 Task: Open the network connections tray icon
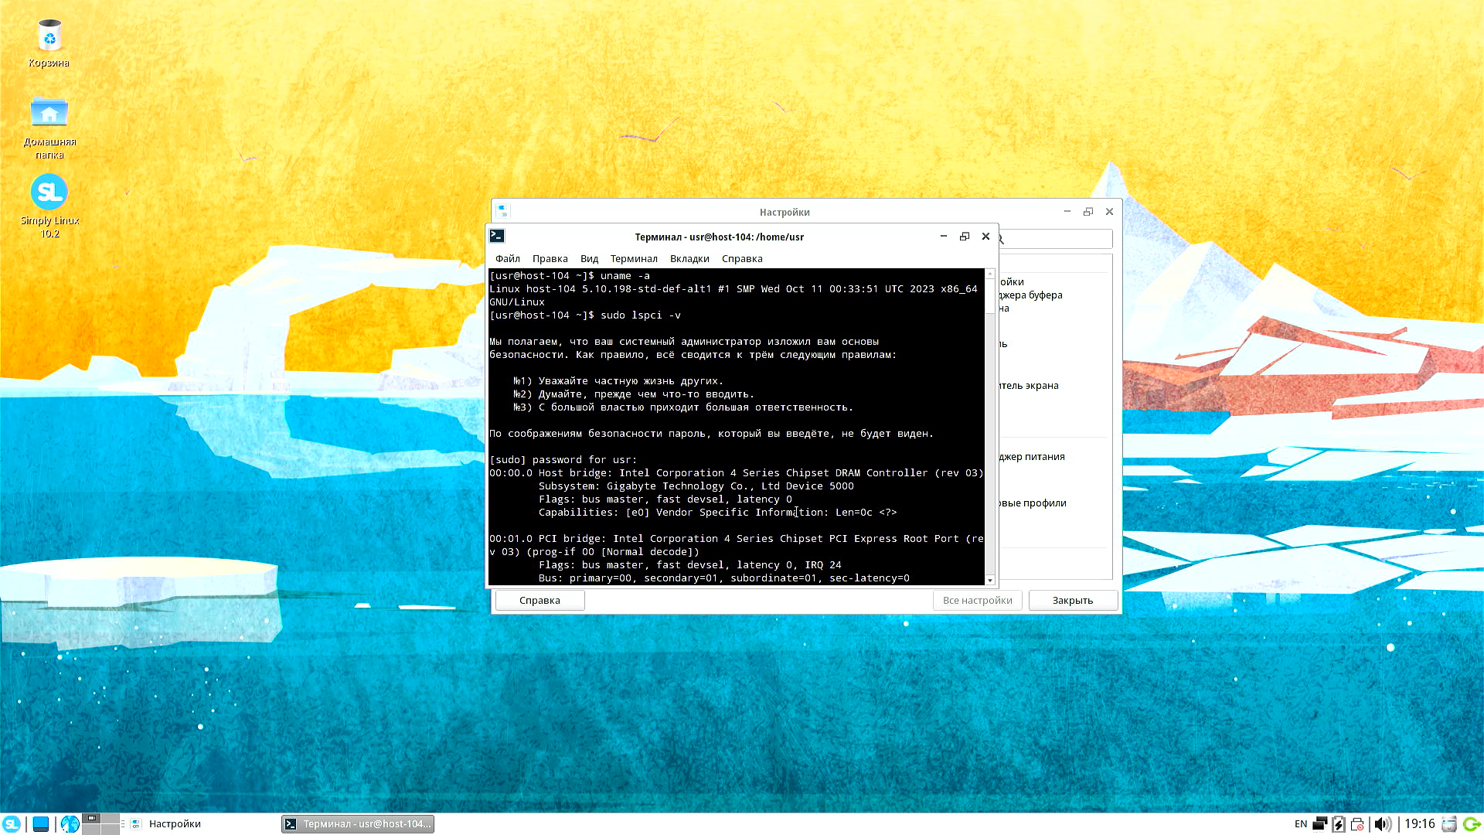point(1319,824)
